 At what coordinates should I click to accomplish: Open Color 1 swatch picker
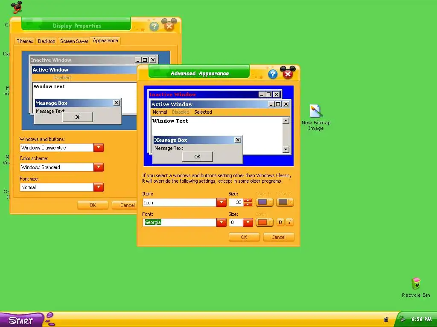coord(264,202)
